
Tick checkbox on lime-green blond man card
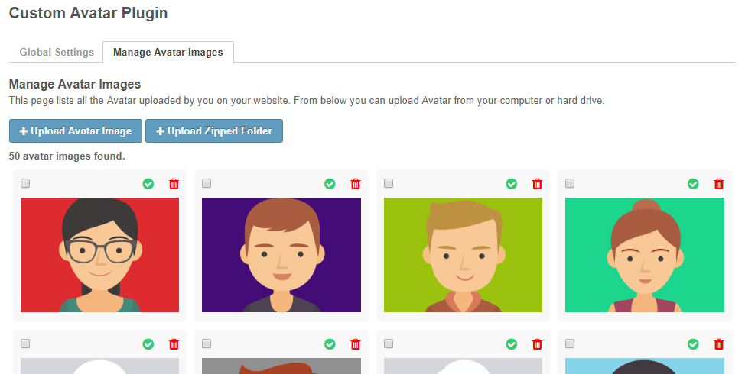coord(389,183)
